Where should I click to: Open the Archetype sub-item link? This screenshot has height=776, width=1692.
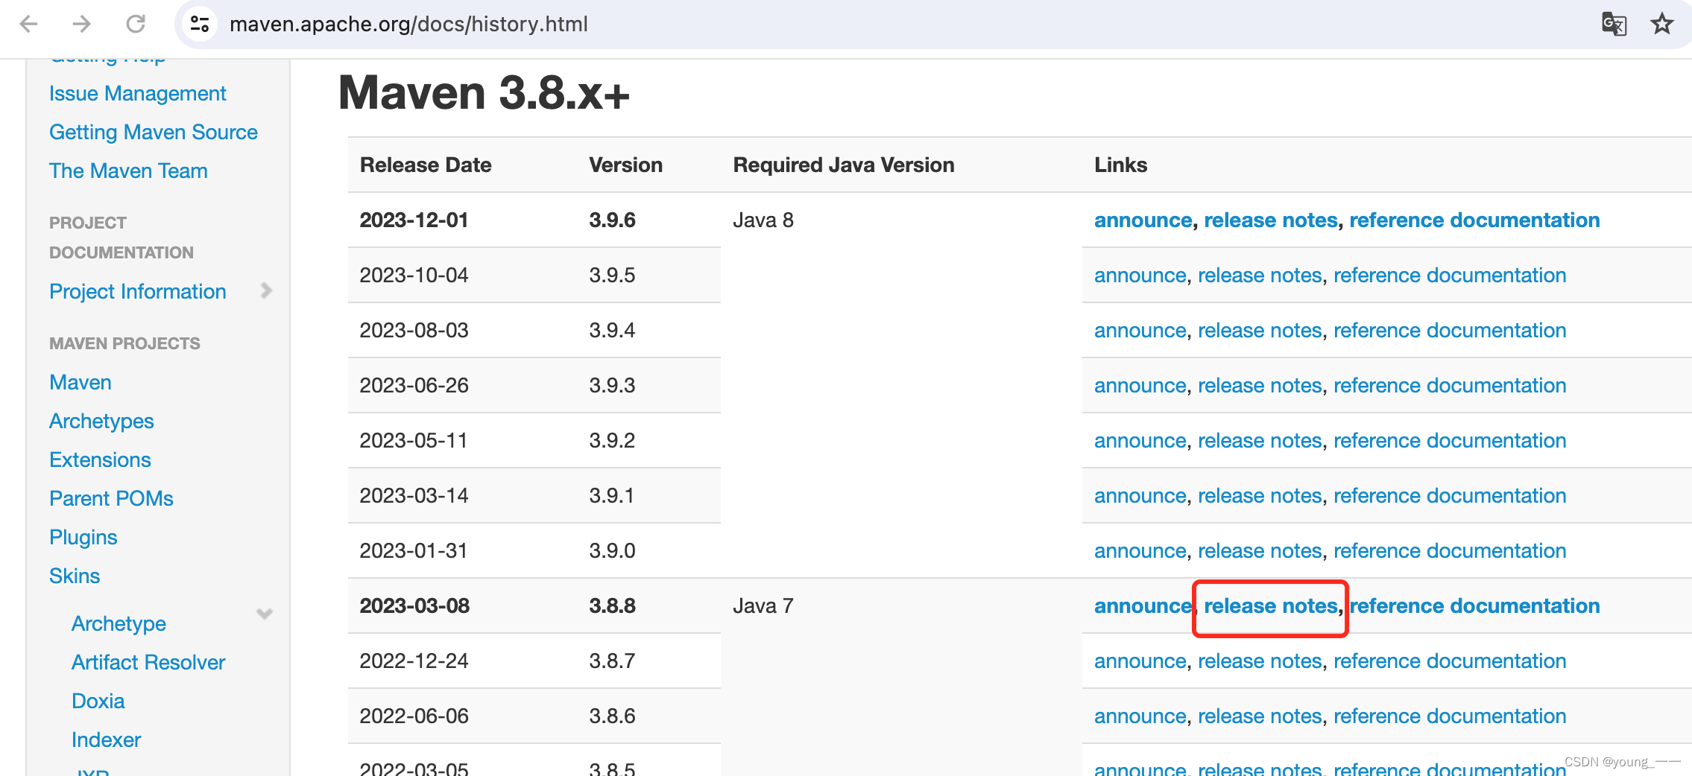pos(119,623)
